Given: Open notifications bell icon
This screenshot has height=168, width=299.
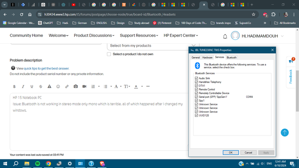Looking at the screenshot, I should (x=225, y=36).
